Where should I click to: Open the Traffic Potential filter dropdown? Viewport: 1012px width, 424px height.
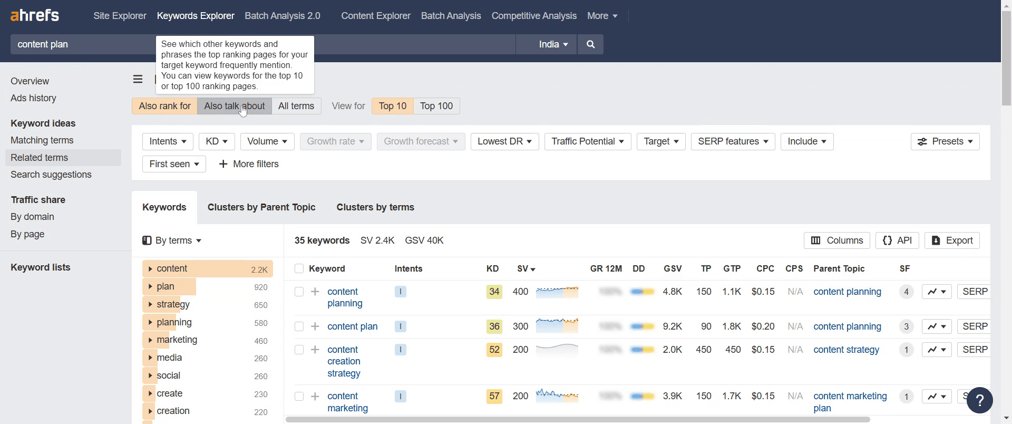588,141
